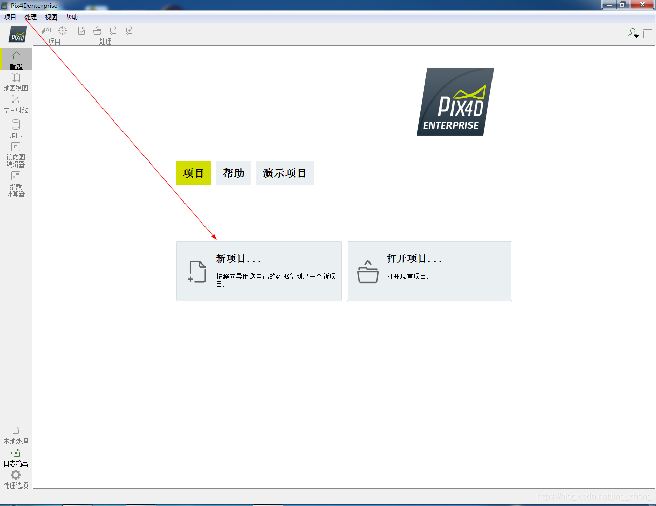Screen dimensions: 656x506
Task: Click the 新项目... create project button
Action: pos(259,271)
